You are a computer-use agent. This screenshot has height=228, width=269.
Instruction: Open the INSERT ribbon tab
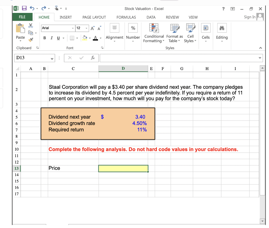point(66,17)
